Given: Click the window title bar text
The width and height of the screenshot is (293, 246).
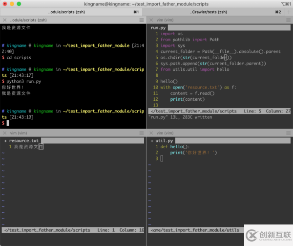Looking at the screenshot, I should (x=146, y=4).
